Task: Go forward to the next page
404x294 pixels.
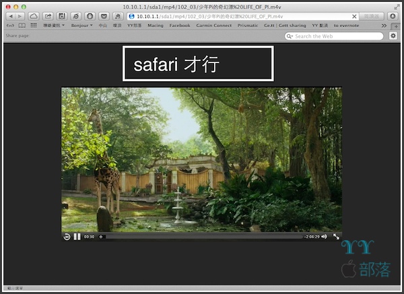Action: click(x=20, y=16)
